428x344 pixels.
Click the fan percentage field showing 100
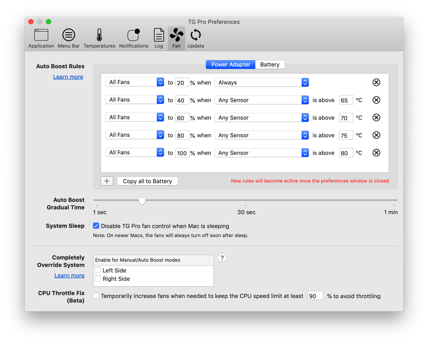point(182,153)
